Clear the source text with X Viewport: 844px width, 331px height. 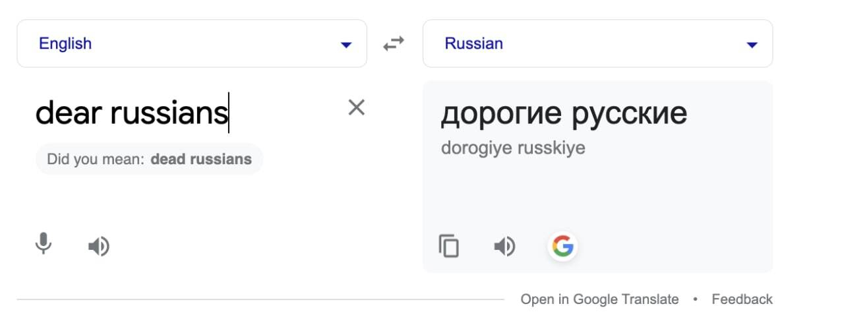pyautogui.click(x=356, y=107)
